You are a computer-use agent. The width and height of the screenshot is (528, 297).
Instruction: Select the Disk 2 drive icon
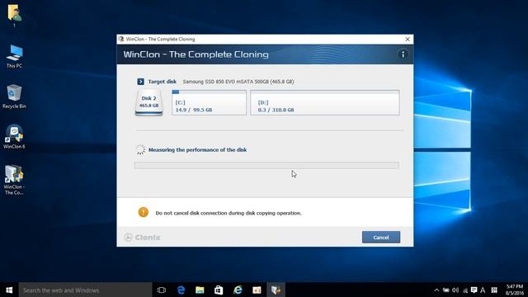coord(148,102)
